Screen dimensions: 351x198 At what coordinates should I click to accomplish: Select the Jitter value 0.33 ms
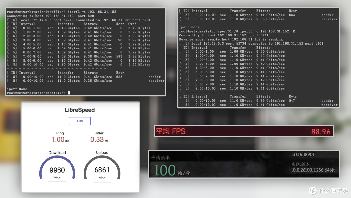(x=99, y=139)
